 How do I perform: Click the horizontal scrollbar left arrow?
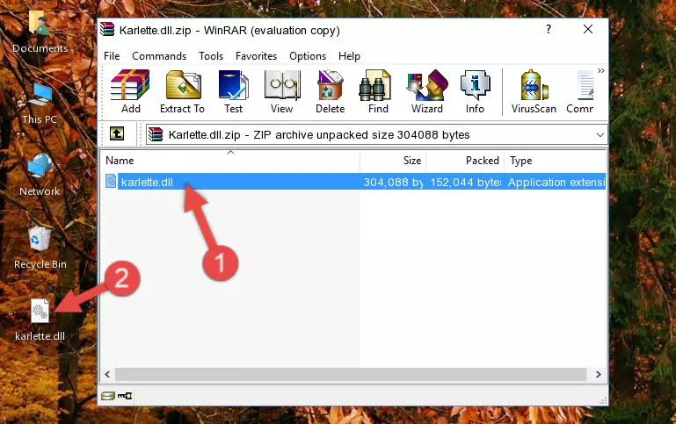click(x=108, y=375)
